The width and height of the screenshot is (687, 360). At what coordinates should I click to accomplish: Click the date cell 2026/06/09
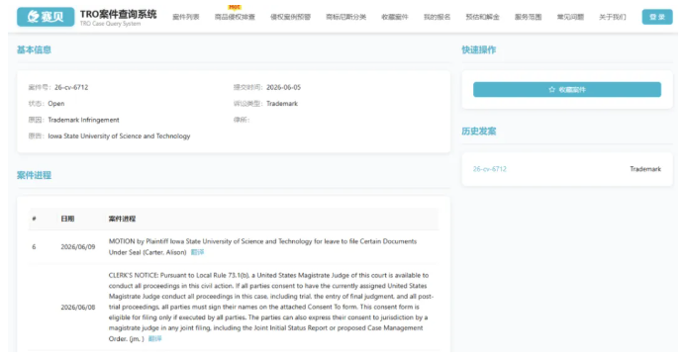tap(78, 247)
